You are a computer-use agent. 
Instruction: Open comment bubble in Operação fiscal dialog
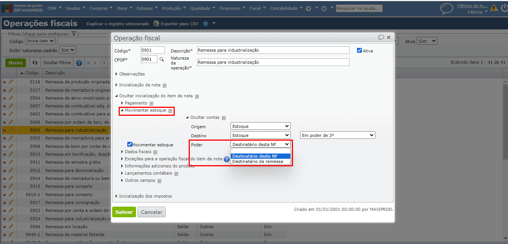click(x=381, y=37)
